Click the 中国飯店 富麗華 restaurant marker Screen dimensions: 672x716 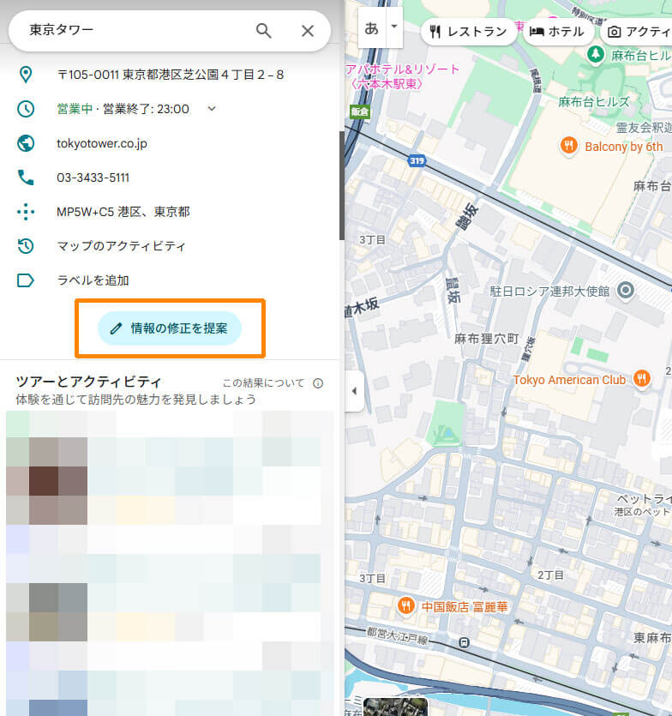tap(405, 606)
